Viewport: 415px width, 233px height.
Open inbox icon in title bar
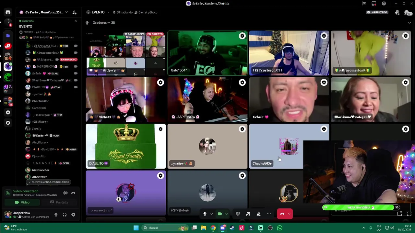[374, 4]
